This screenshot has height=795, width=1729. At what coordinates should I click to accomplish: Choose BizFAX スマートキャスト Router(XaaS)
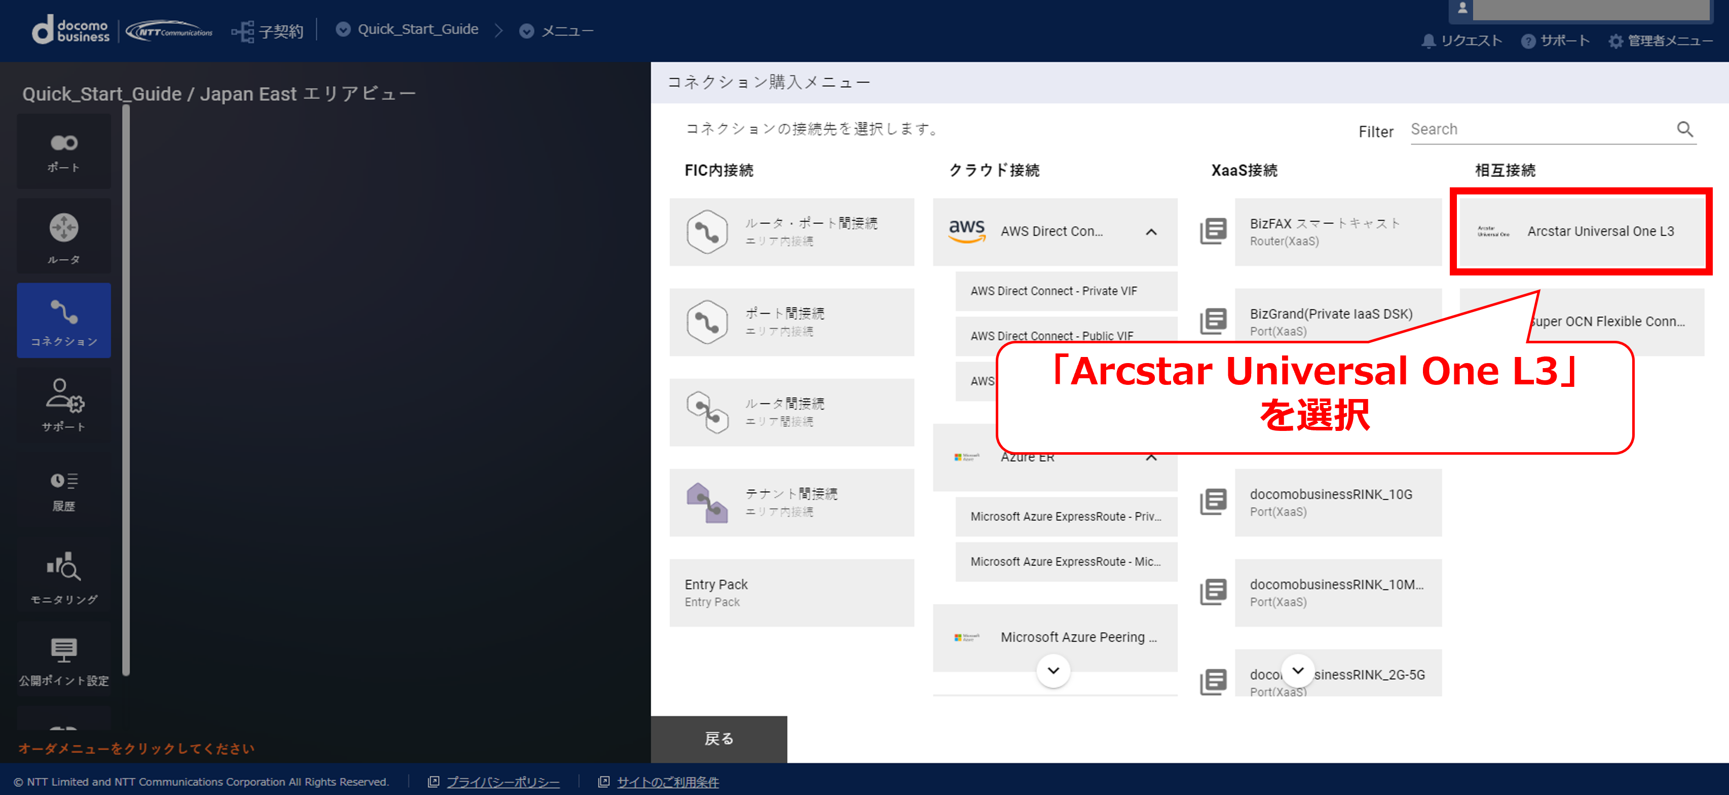1338,231
